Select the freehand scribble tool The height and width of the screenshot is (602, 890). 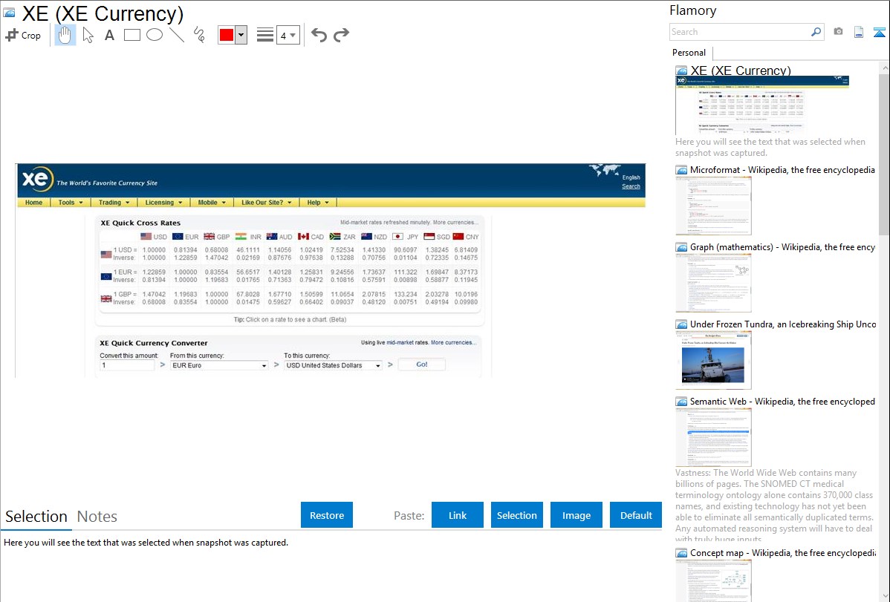(199, 35)
